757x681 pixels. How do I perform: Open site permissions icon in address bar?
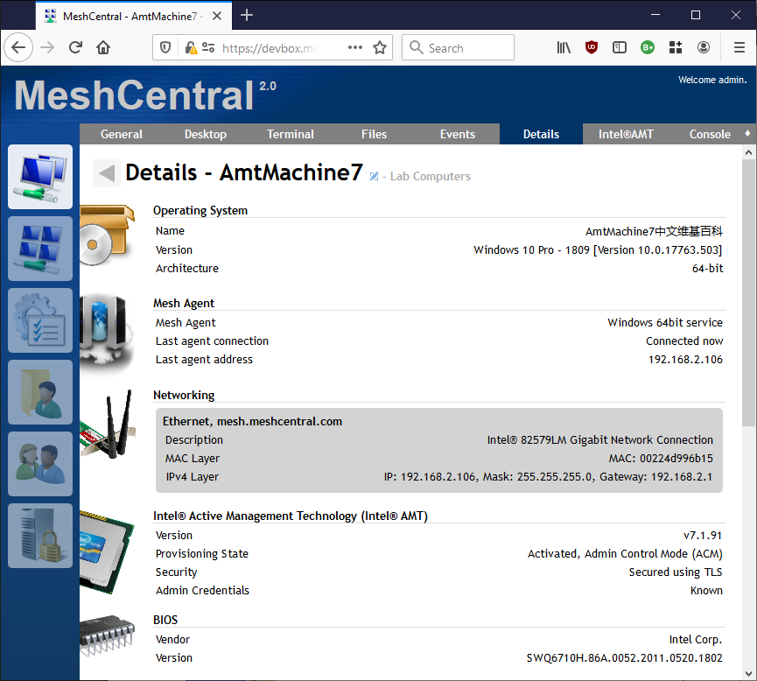(x=208, y=47)
